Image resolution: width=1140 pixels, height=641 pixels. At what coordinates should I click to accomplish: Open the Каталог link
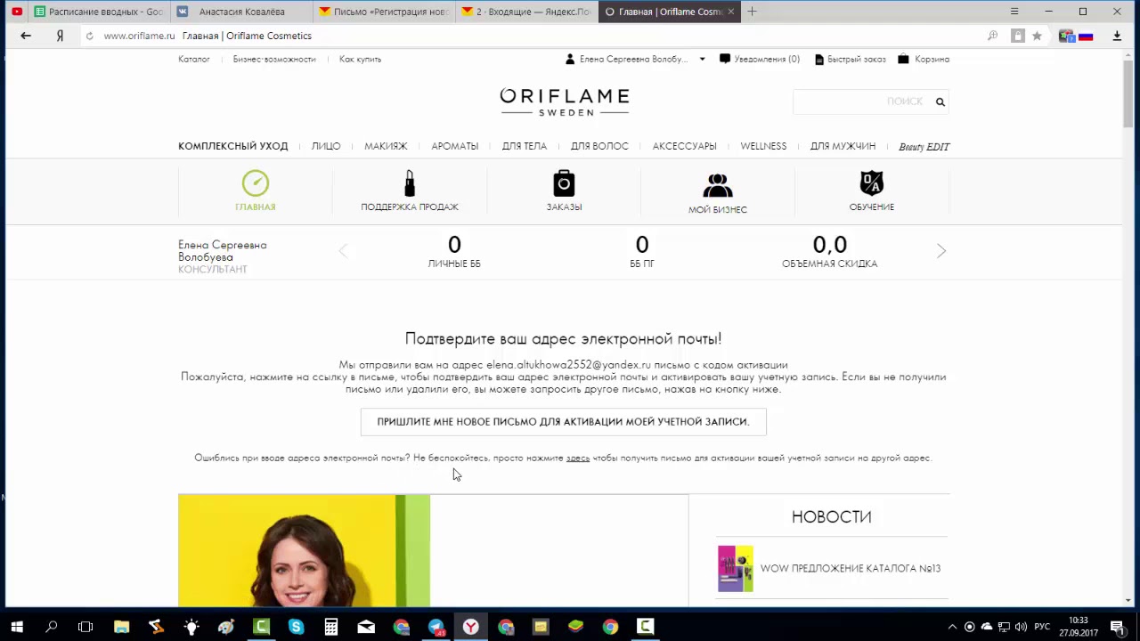(194, 59)
